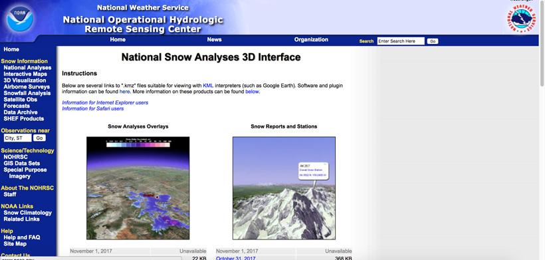The image size is (545, 260).
Task: Click the National Weather Service logo
Action: pos(521,19)
